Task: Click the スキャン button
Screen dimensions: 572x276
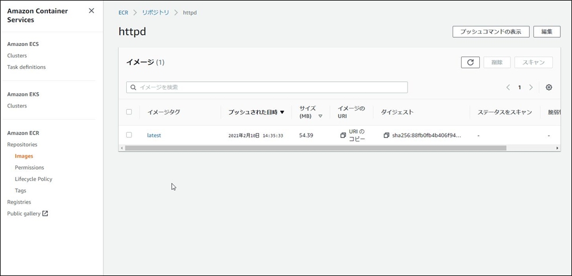Action: click(533, 62)
